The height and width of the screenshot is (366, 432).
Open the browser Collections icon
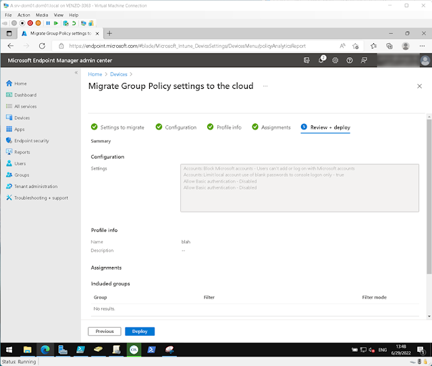[x=389, y=46]
